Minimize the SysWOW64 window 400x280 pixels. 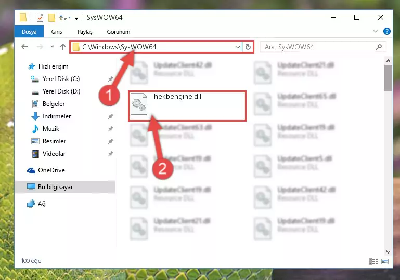tap(333, 17)
